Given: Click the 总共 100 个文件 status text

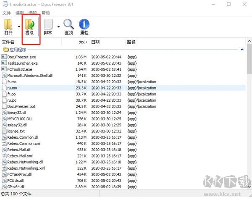Looking at the screenshot, I should [16, 194].
